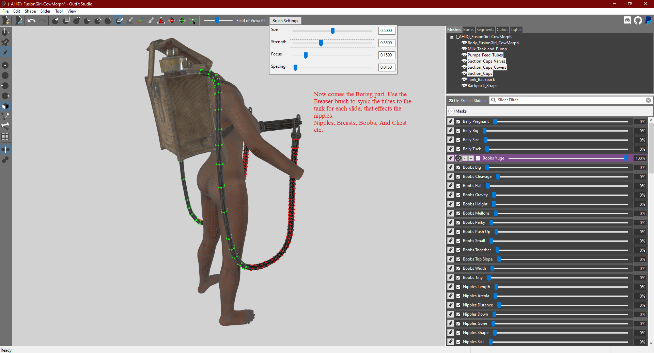This screenshot has height=353, width=654.
Task: Toggle the Transform tool in left sidebar
Action: coord(5,32)
